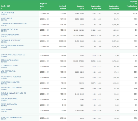Open JUMBO GROUP stock link
The height and width of the screenshot is (121, 138).
click(6, 18)
